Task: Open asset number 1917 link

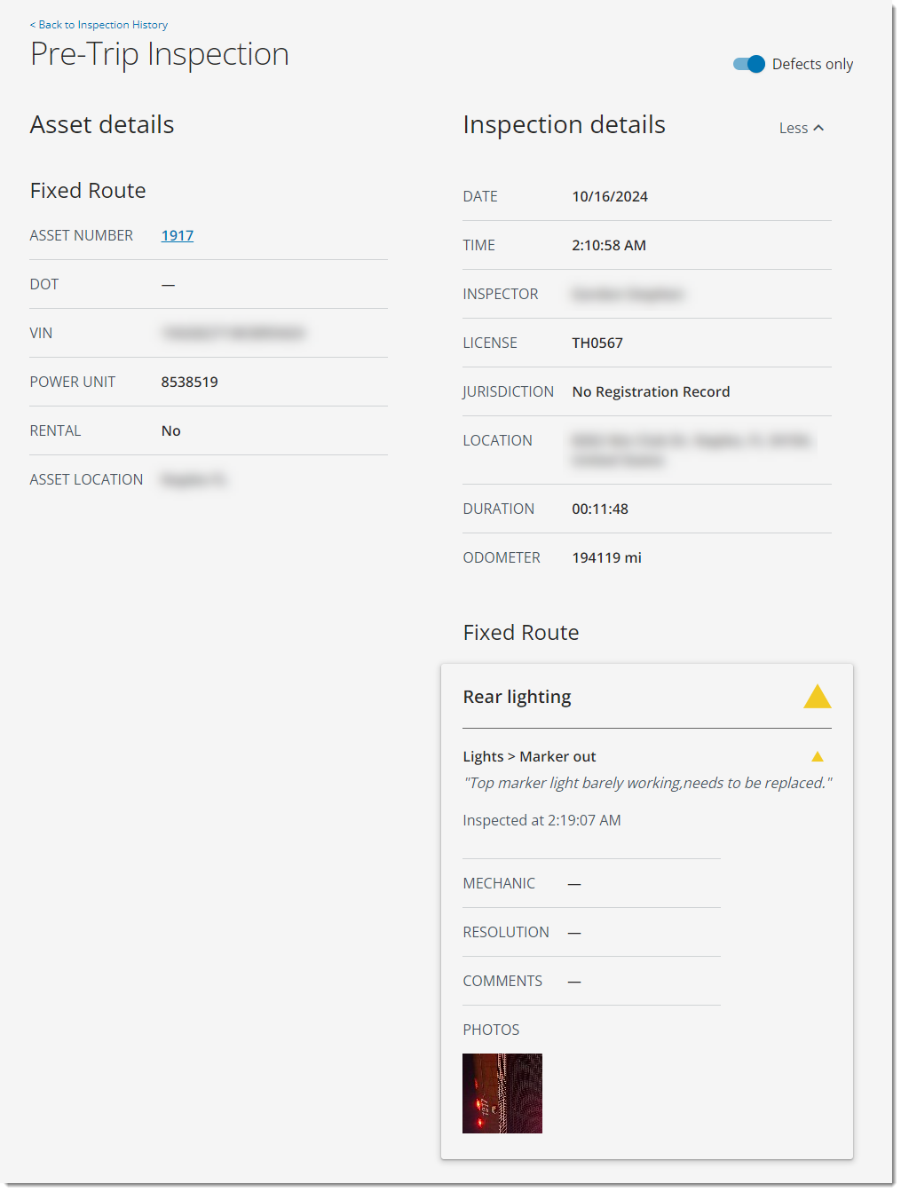Action: tap(178, 235)
